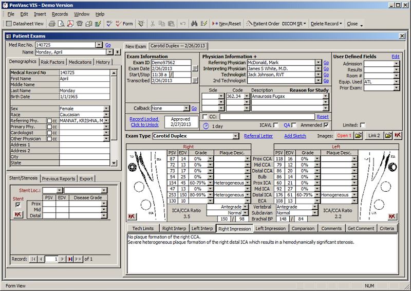Open the Callback dropdown

(x=186, y=108)
